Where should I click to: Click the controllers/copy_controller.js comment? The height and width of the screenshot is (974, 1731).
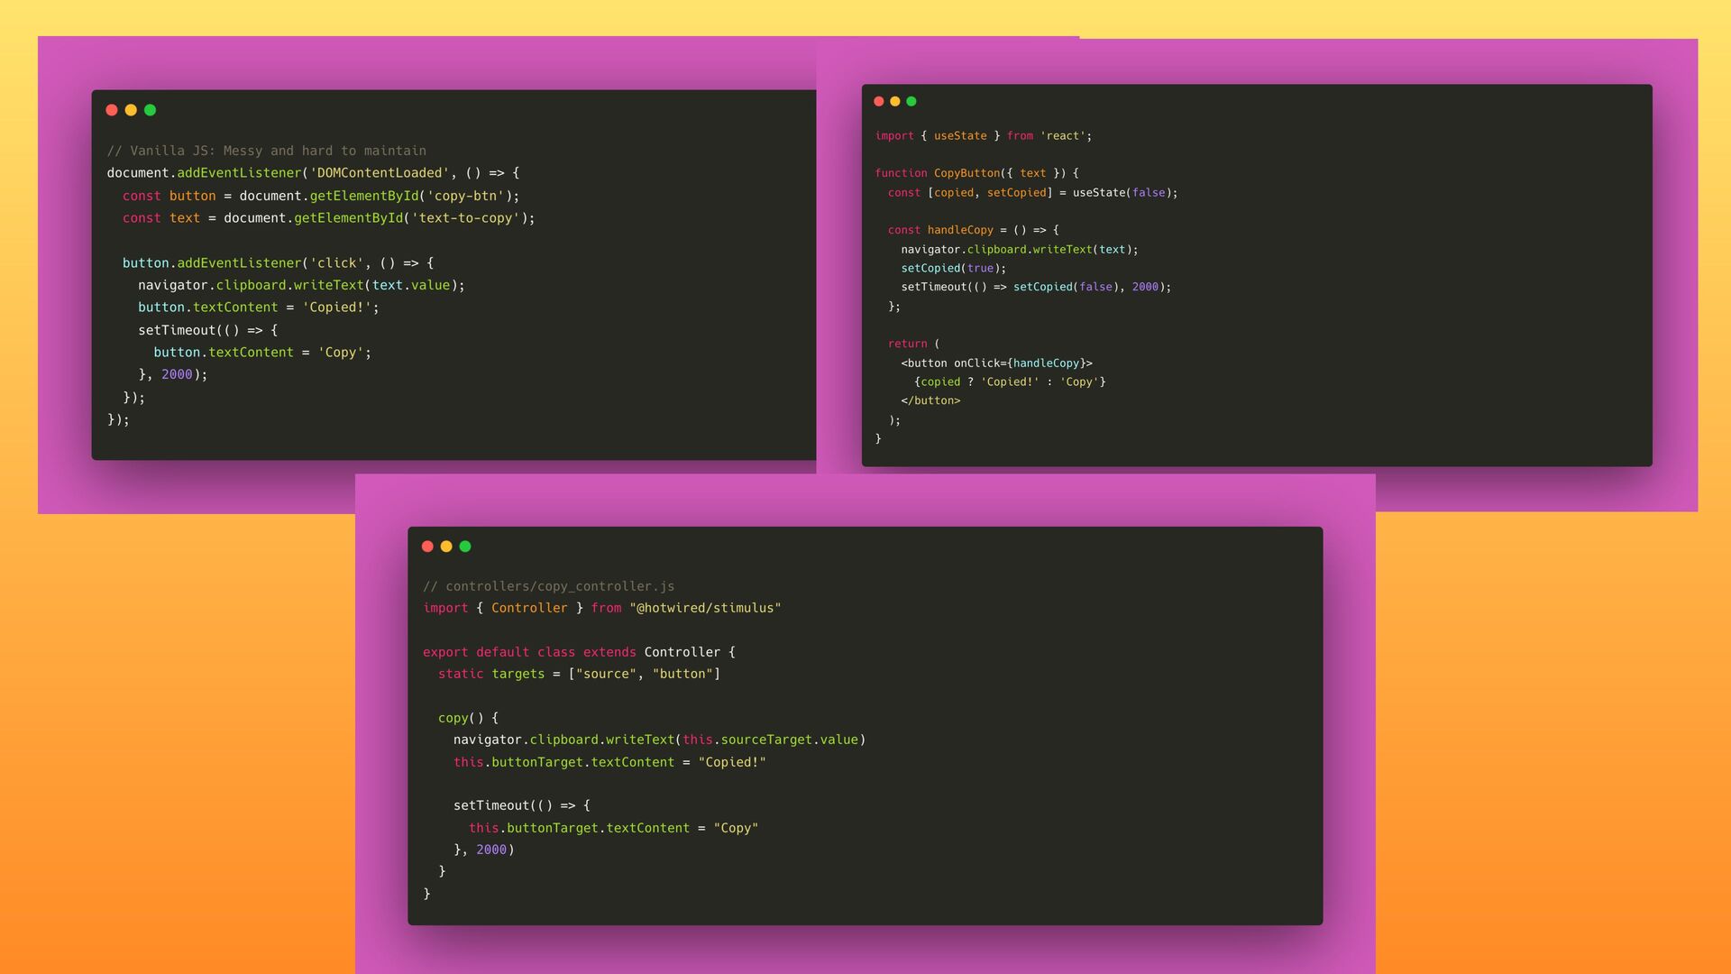(548, 586)
